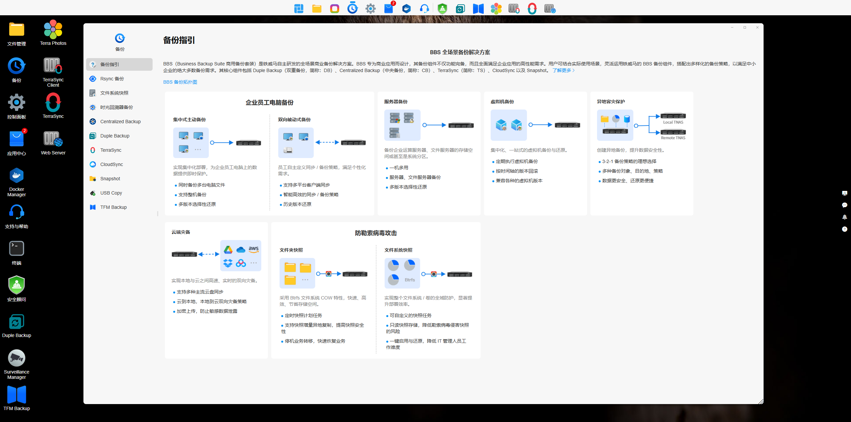Image resolution: width=851 pixels, height=422 pixels.
Task: Launch TFM Backup desktop shortcut
Action: 17,398
